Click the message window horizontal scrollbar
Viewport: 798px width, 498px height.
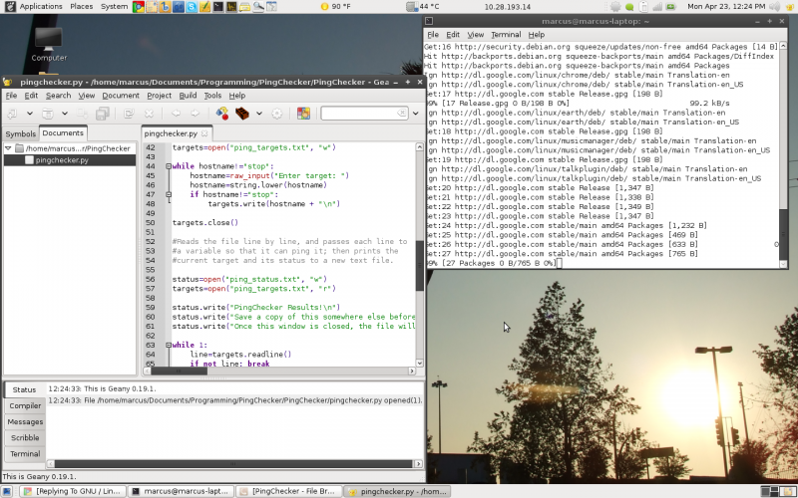point(233,463)
